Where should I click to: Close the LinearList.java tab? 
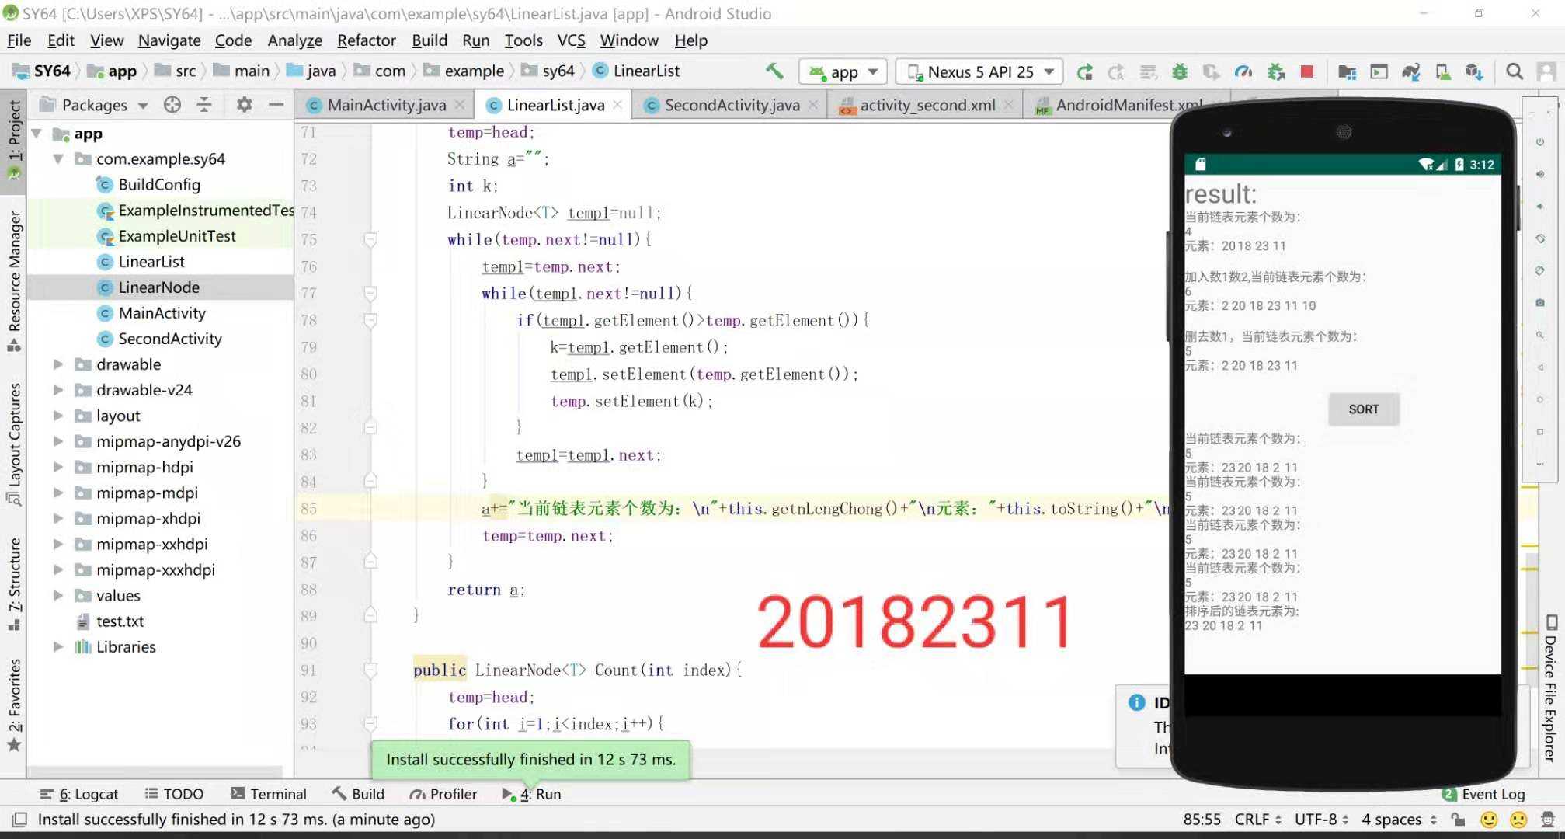[x=617, y=104]
